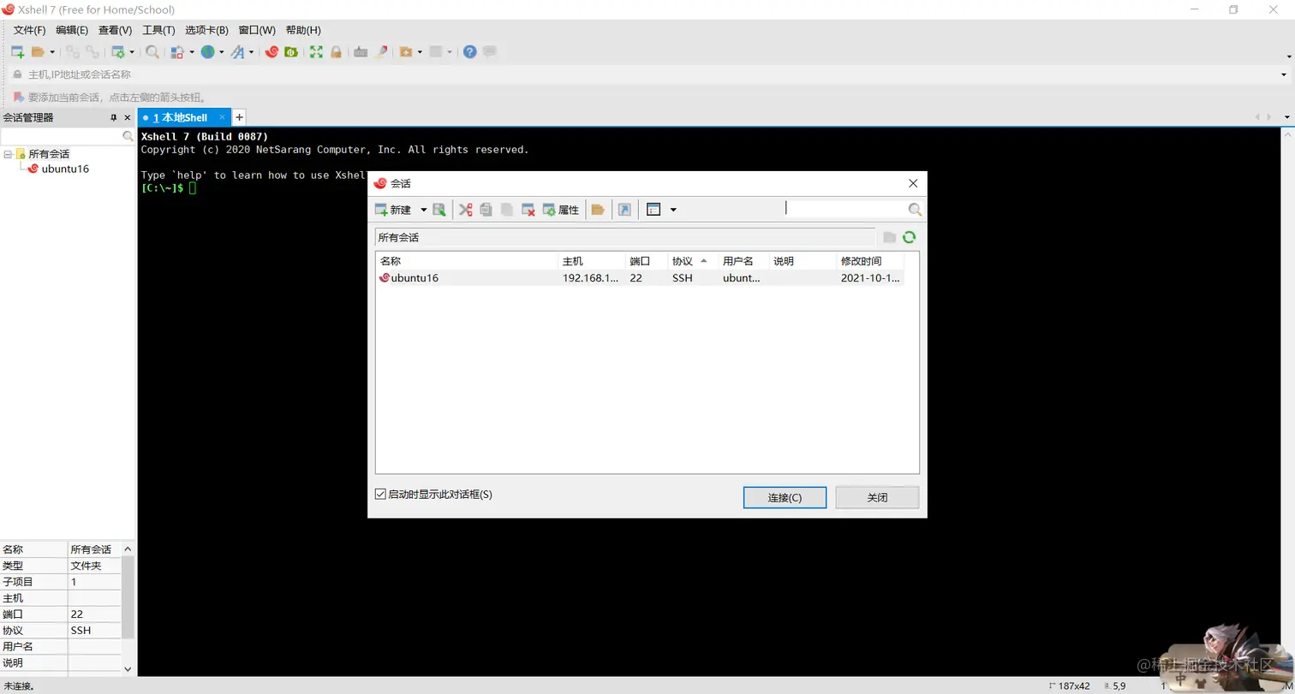Pin the 会话管理器 panel

click(113, 118)
